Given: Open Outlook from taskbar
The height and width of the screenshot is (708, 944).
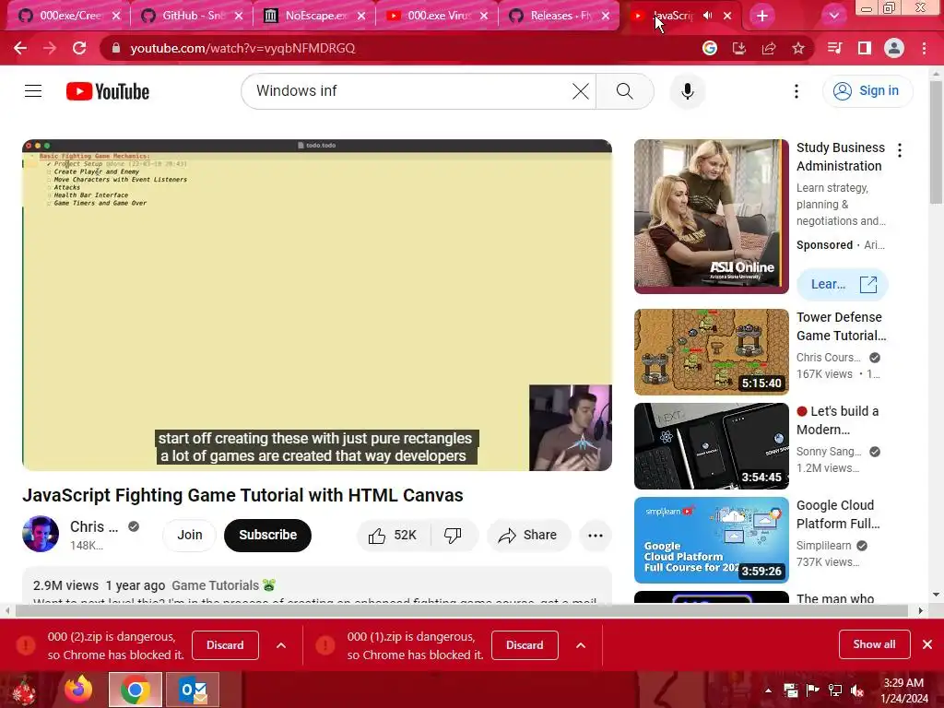Looking at the screenshot, I should (x=193, y=690).
